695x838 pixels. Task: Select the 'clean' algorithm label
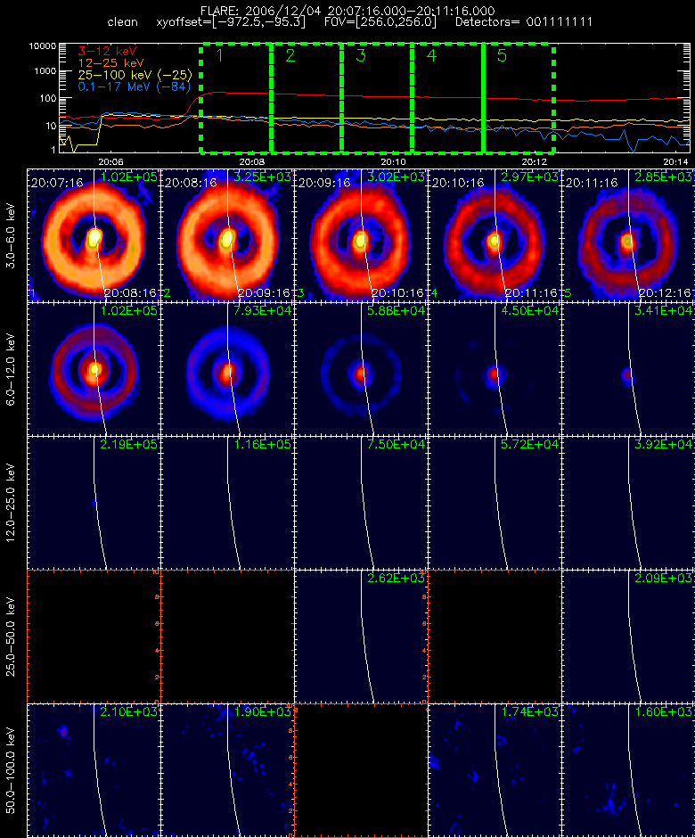122,22
